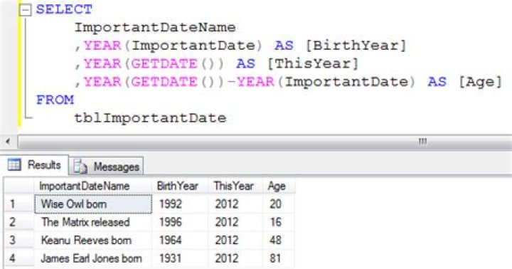Click the 'James Earl Jones born' cell
Image resolution: width=512 pixels, height=269 pixels.
click(x=93, y=258)
